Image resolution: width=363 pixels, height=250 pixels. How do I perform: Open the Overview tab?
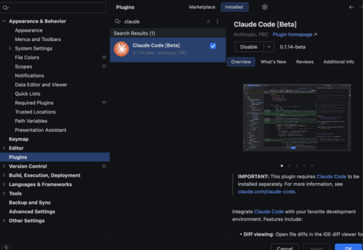pyautogui.click(x=241, y=62)
